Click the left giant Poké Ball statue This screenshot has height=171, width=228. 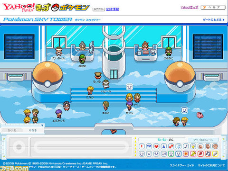(47, 76)
